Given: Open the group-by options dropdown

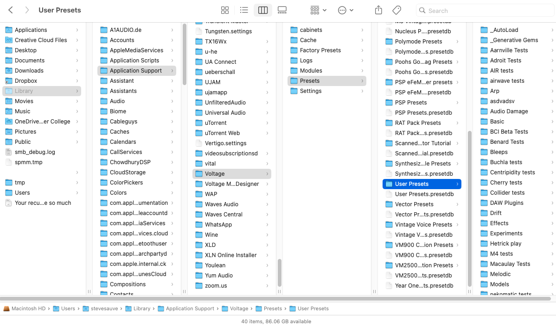Looking at the screenshot, I should tap(318, 10).
